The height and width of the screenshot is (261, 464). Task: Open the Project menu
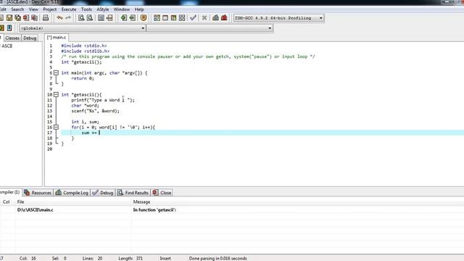point(50,9)
